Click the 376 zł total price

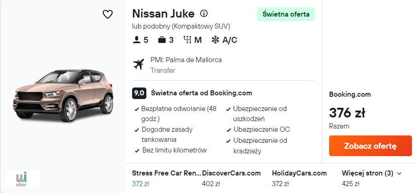[347, 113]
